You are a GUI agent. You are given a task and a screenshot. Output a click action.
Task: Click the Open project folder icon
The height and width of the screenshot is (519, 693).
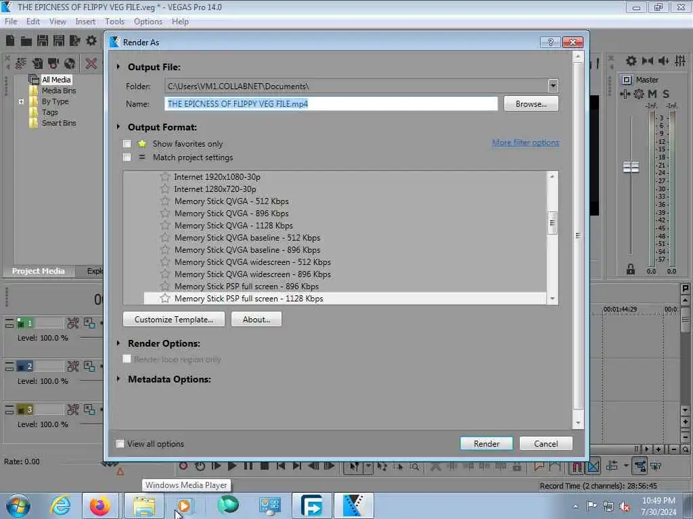[x=26, y=41]
